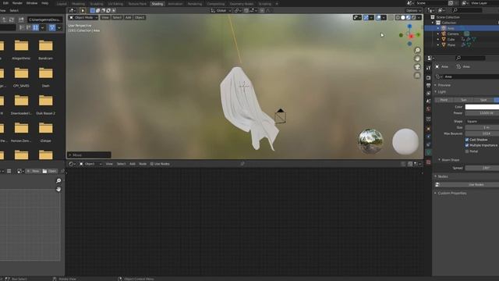499x281 pixels.
Task: Open the 3D viewport Add menu
Action: [x=128, y=17]
